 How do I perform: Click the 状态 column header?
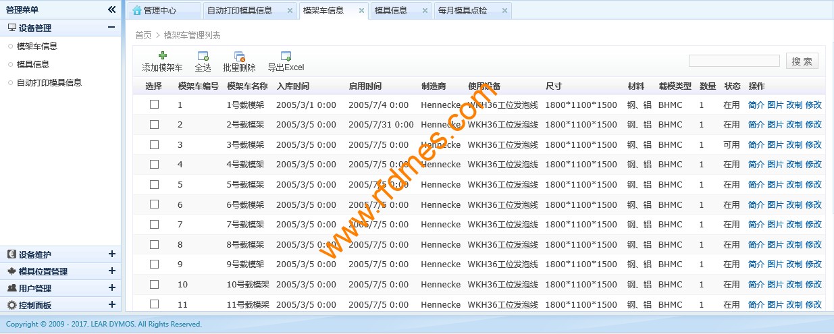coord(733,86)
